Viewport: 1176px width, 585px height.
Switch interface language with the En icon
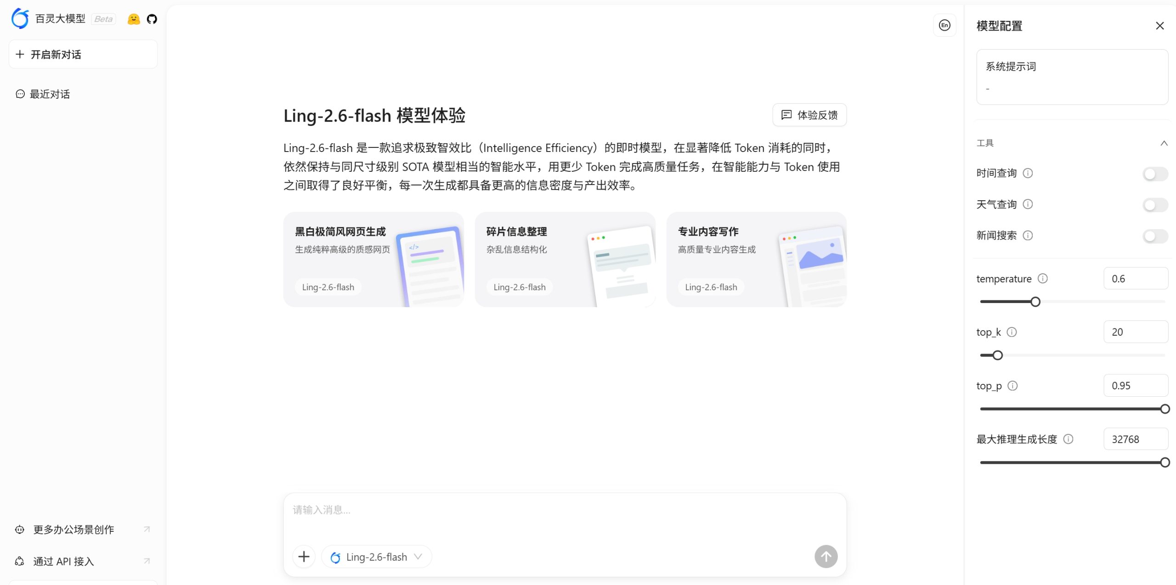click(x=944, y=25)
